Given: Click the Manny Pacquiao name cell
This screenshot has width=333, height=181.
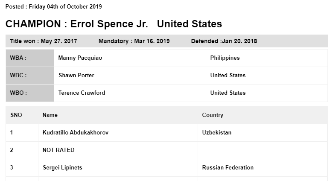Looking at the screenshot, I should tap(130, 58).
